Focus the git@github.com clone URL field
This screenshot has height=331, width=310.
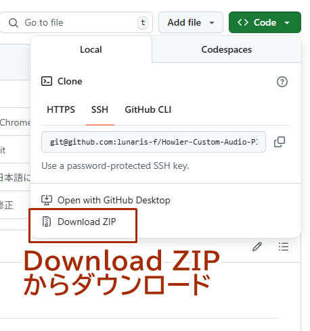154,142
